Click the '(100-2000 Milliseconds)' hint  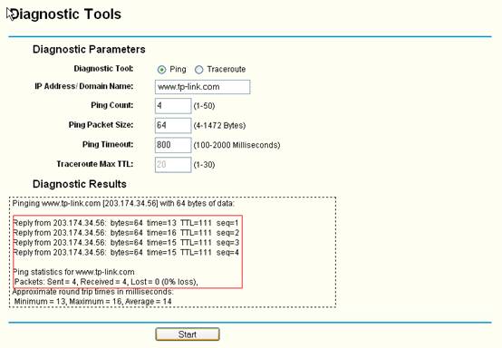coord(237,145)
